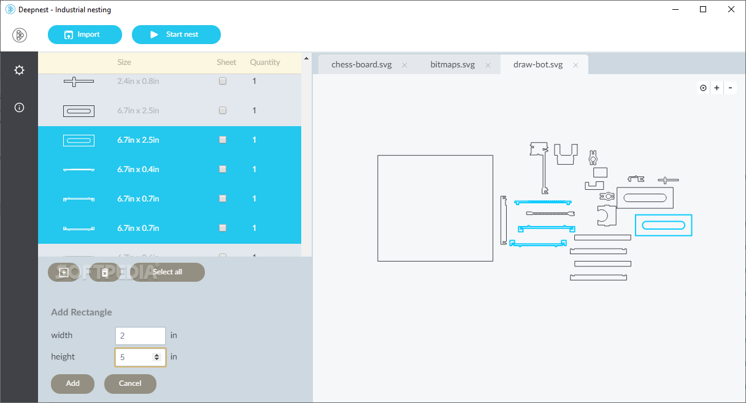Click the delete selected parts icon button
This screenshot has width=746, height=403.
(105, 272)
